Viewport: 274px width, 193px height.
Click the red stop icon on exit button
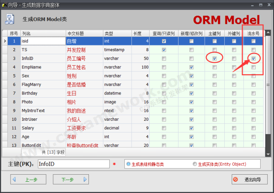235,180
